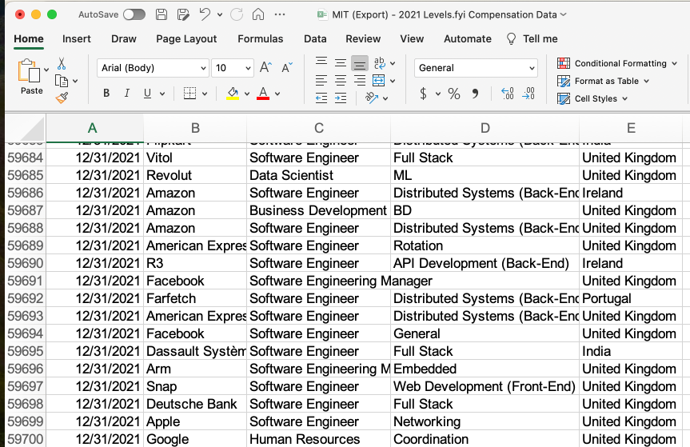This screenshot has height=447, width=690.
Task: Apply the red font color A
Action: pyautogui.click(x=263, y=94)
